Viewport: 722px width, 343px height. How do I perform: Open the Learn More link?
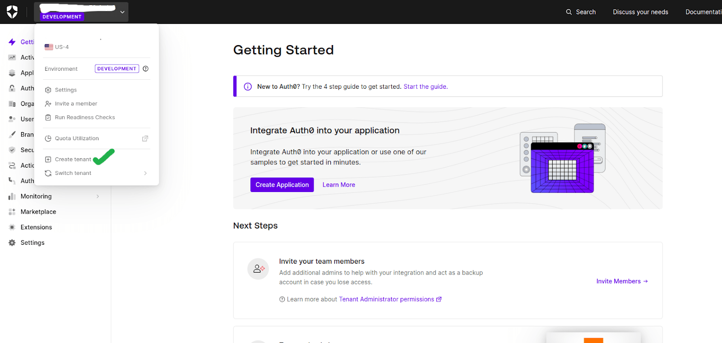(x=339, y=185)
